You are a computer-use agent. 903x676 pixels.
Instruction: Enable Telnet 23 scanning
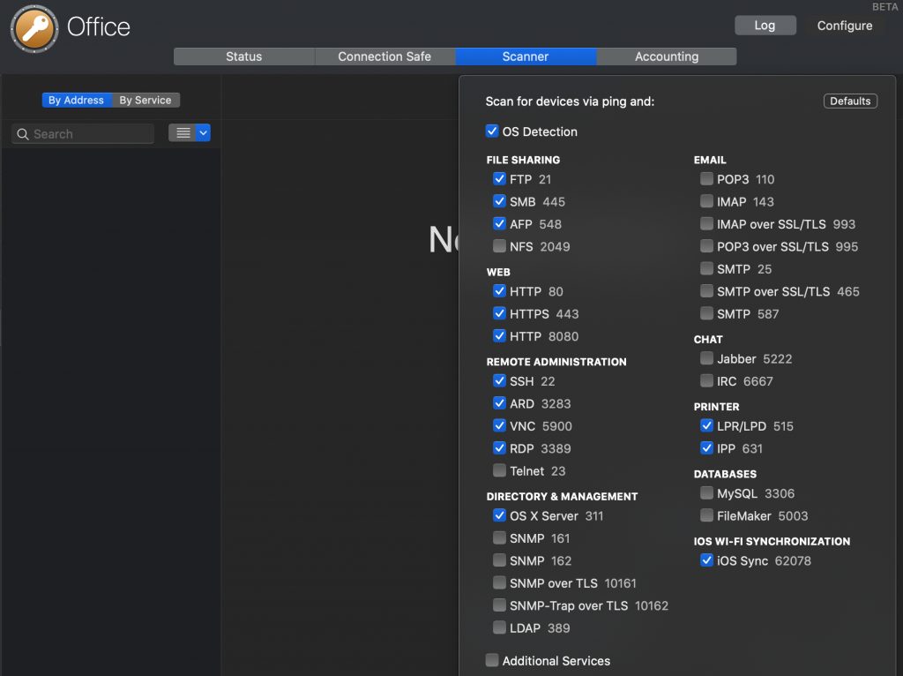499,471
